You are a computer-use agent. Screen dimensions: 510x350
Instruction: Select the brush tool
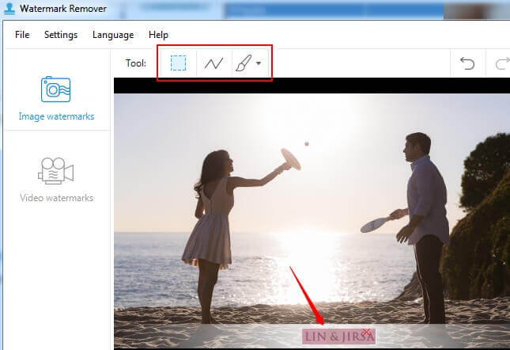point(244,63)
